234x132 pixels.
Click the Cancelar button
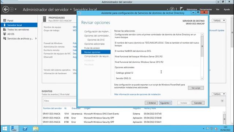pyautogui.click(x=198, y=103)
